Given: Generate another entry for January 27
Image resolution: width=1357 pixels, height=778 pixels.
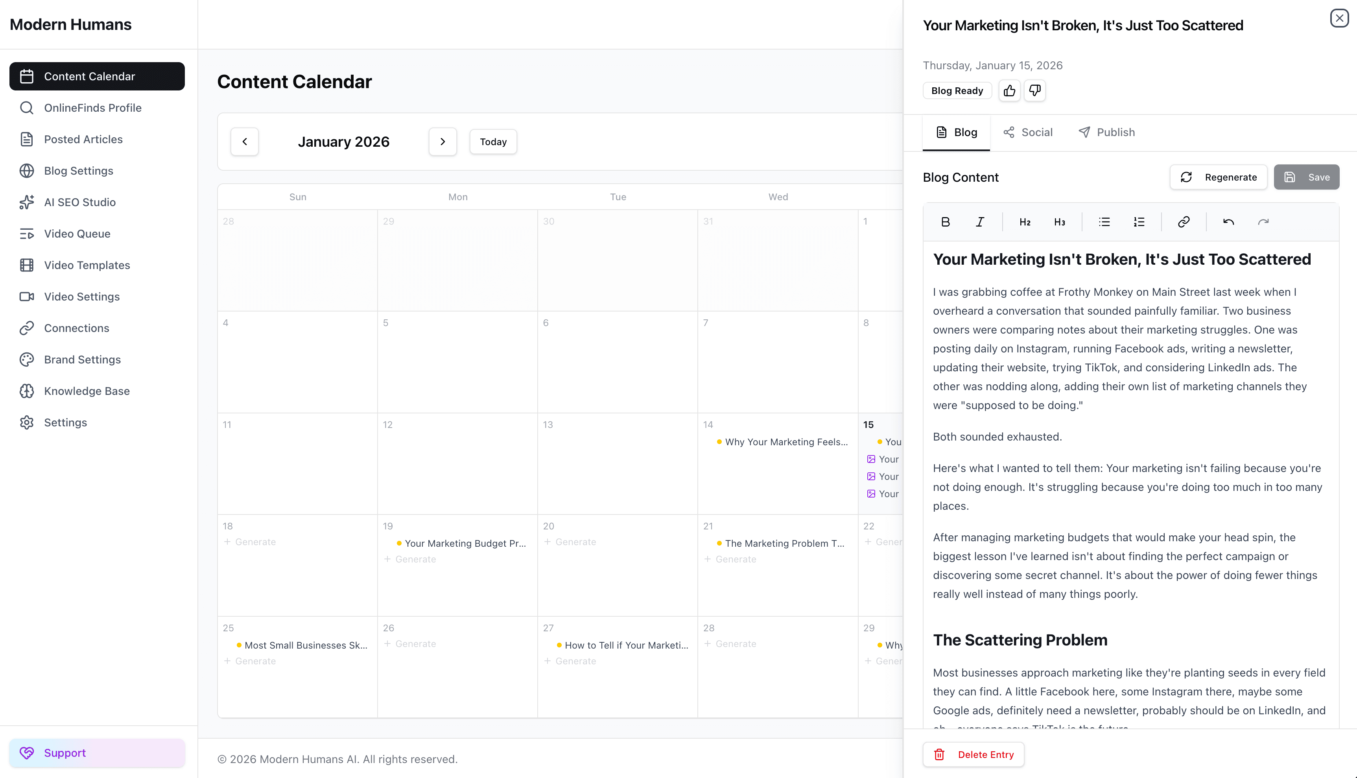Looking at the screenshot, I should point(570,661).
